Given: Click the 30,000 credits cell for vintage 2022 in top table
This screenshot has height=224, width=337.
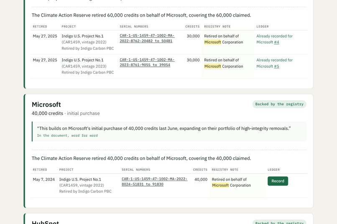Looking at the screenshot, I should [x=193, y=36].
